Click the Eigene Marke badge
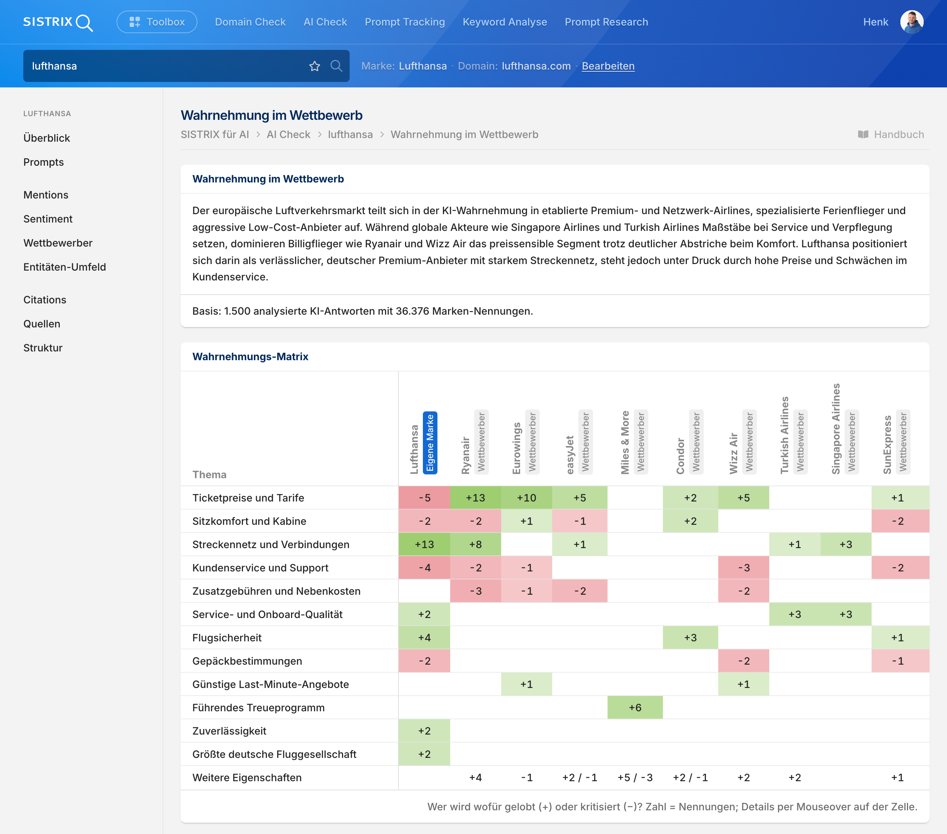The image size is (947, 834). (430, 442)
